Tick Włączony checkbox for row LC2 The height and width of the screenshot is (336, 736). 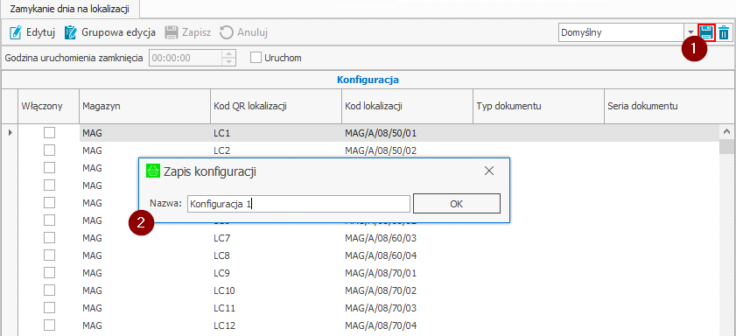tap(49, 150)
